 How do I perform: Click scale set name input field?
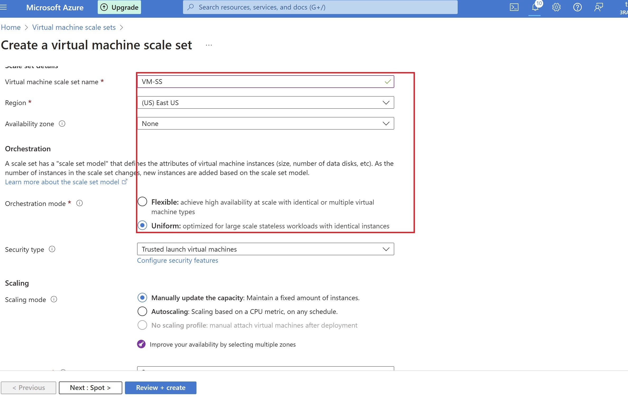tap(261, 82)
